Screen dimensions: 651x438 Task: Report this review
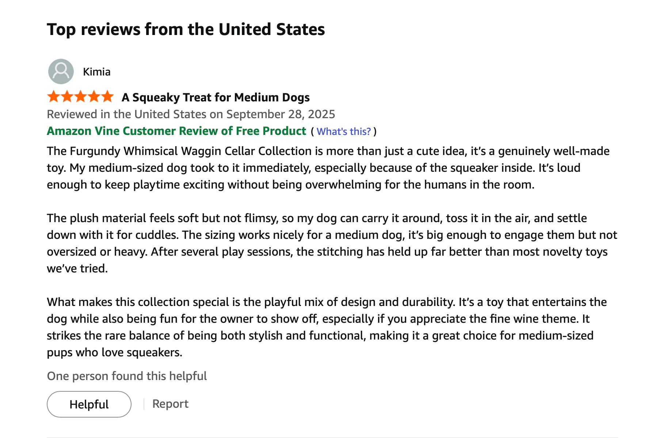pyautogui.click(x=170, y=404)
